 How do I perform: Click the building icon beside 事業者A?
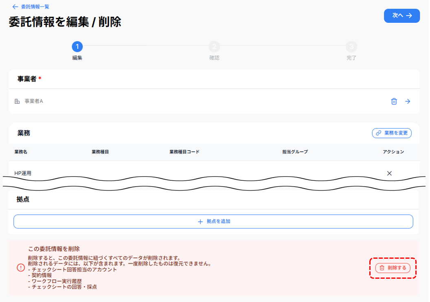[17, 101]
